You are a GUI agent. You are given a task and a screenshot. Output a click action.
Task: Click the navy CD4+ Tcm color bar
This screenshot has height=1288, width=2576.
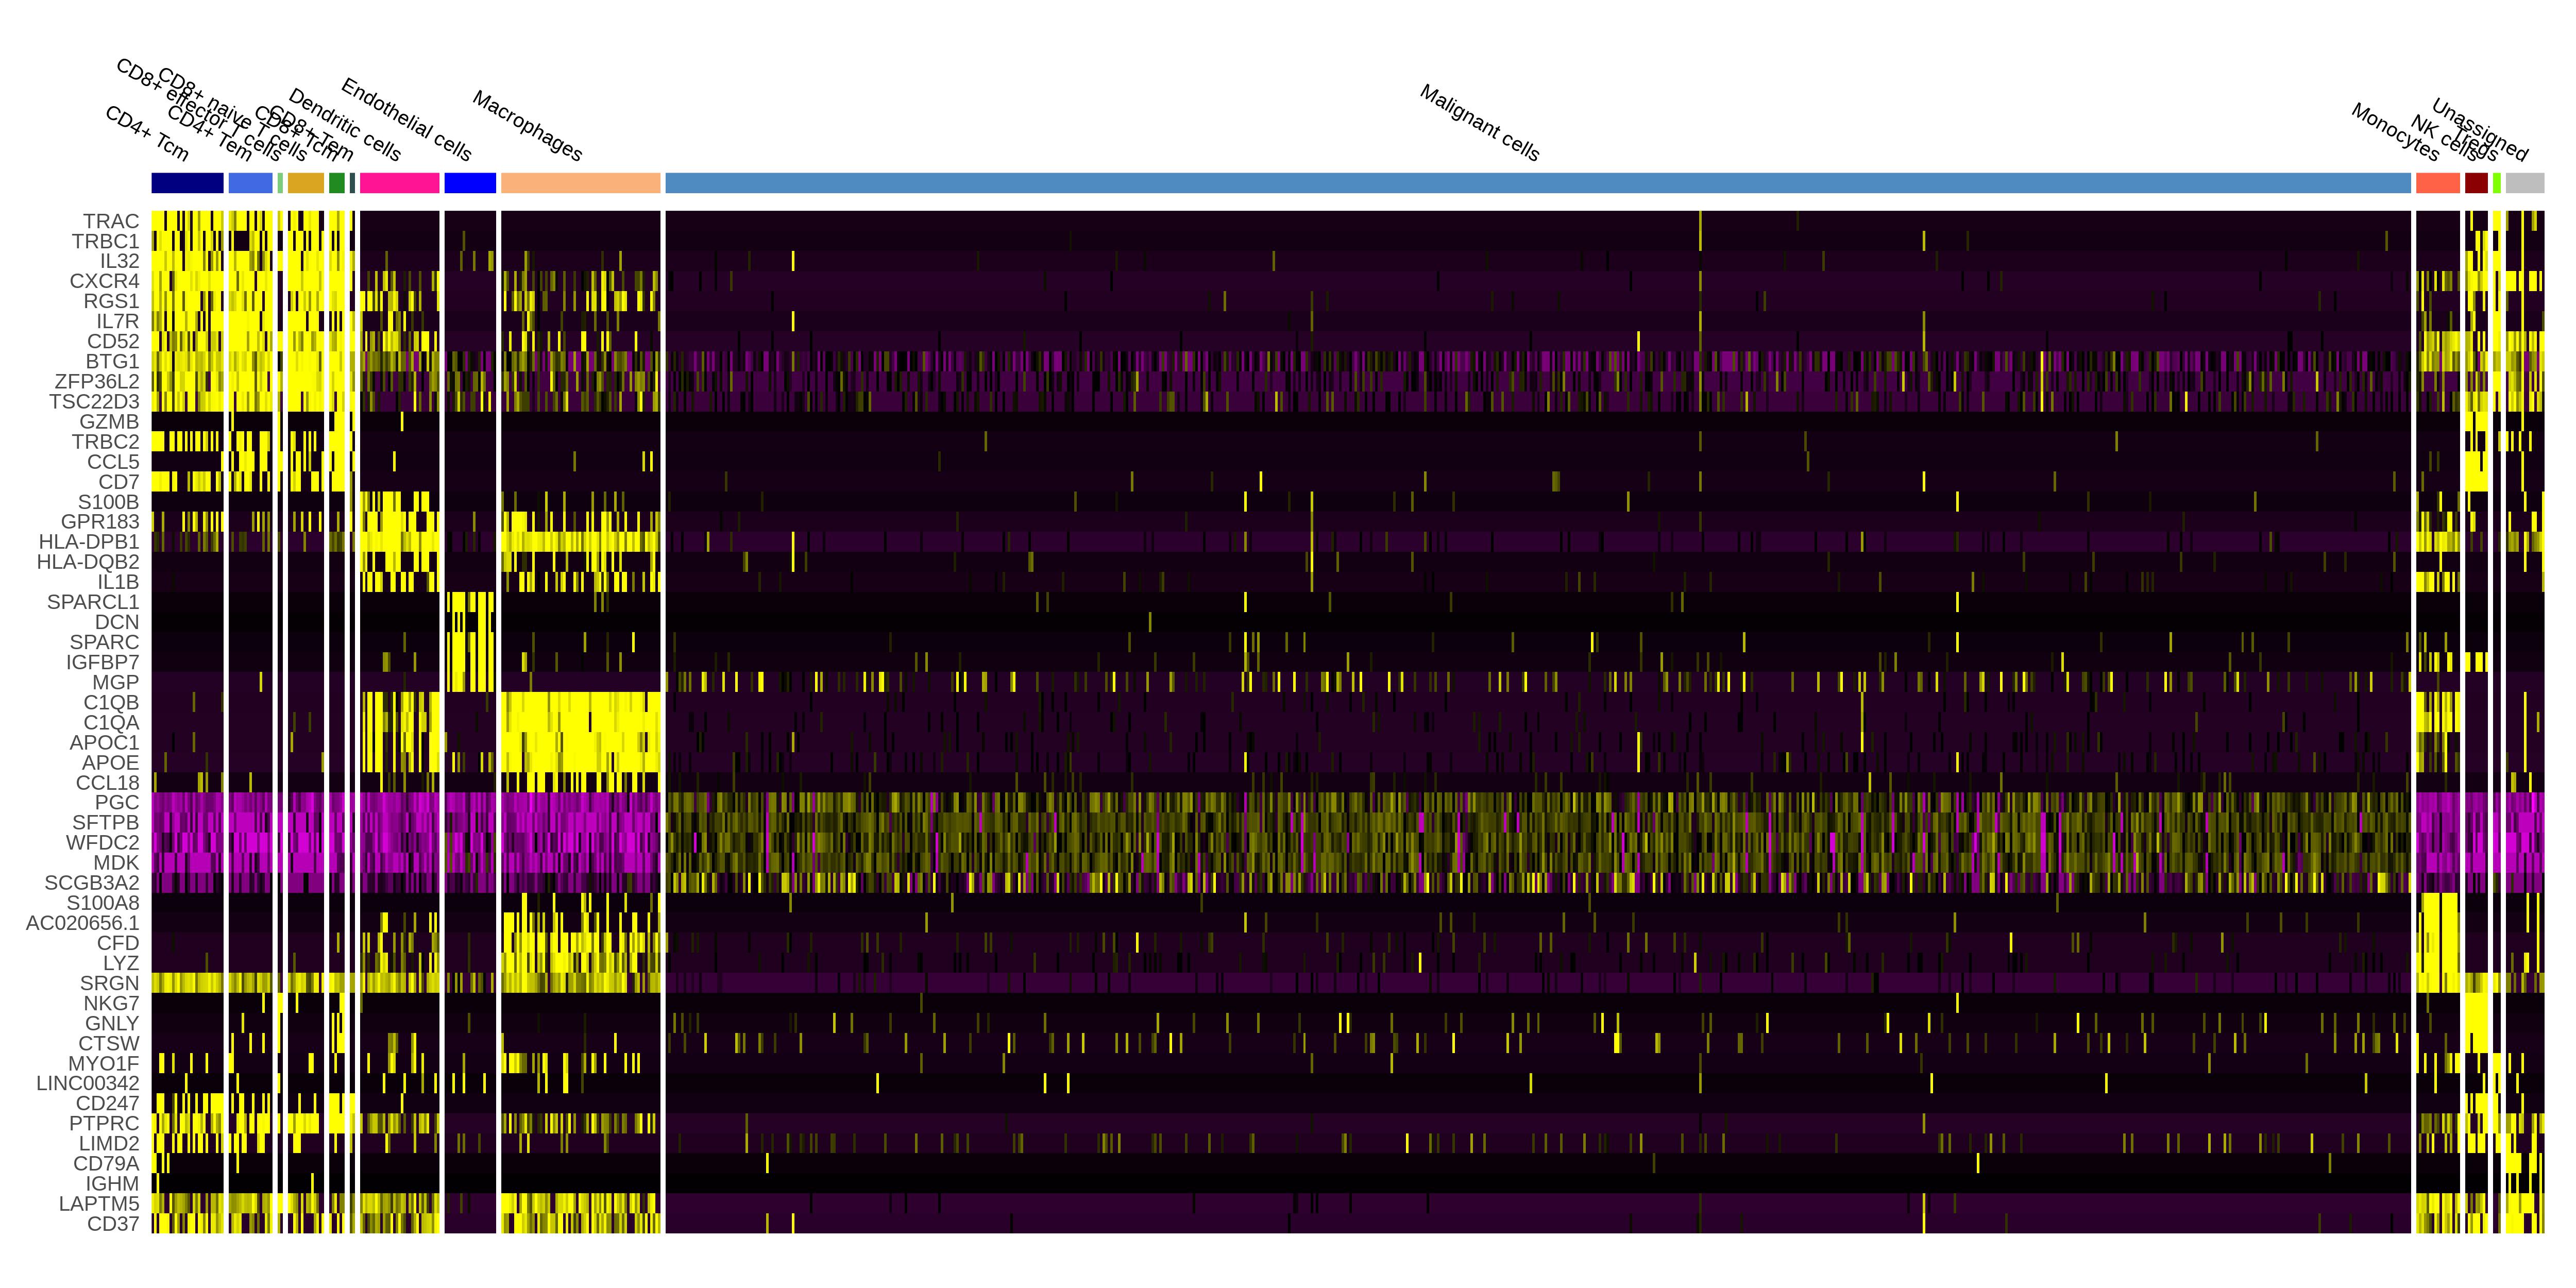click(188, 183)
